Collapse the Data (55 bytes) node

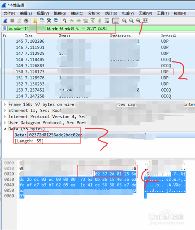pos(5,129)
